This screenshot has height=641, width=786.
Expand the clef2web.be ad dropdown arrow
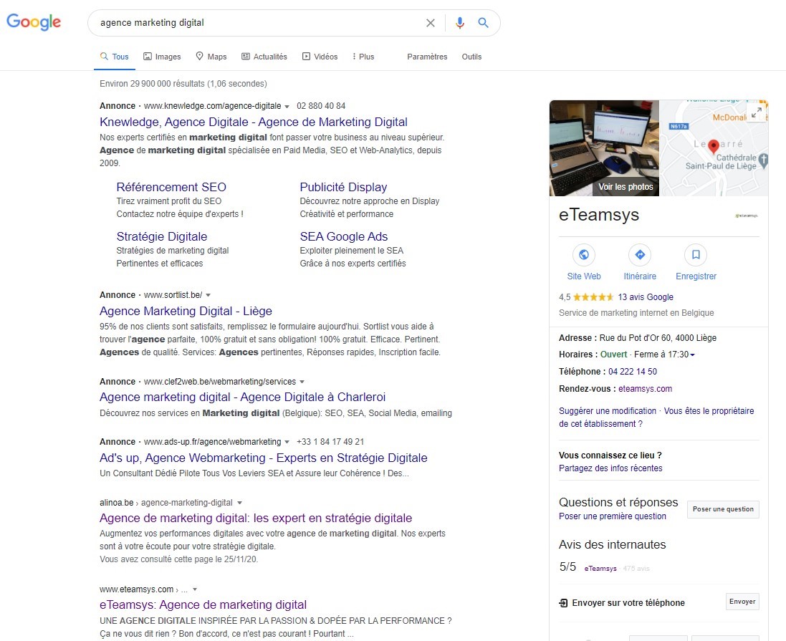[302, 382]
